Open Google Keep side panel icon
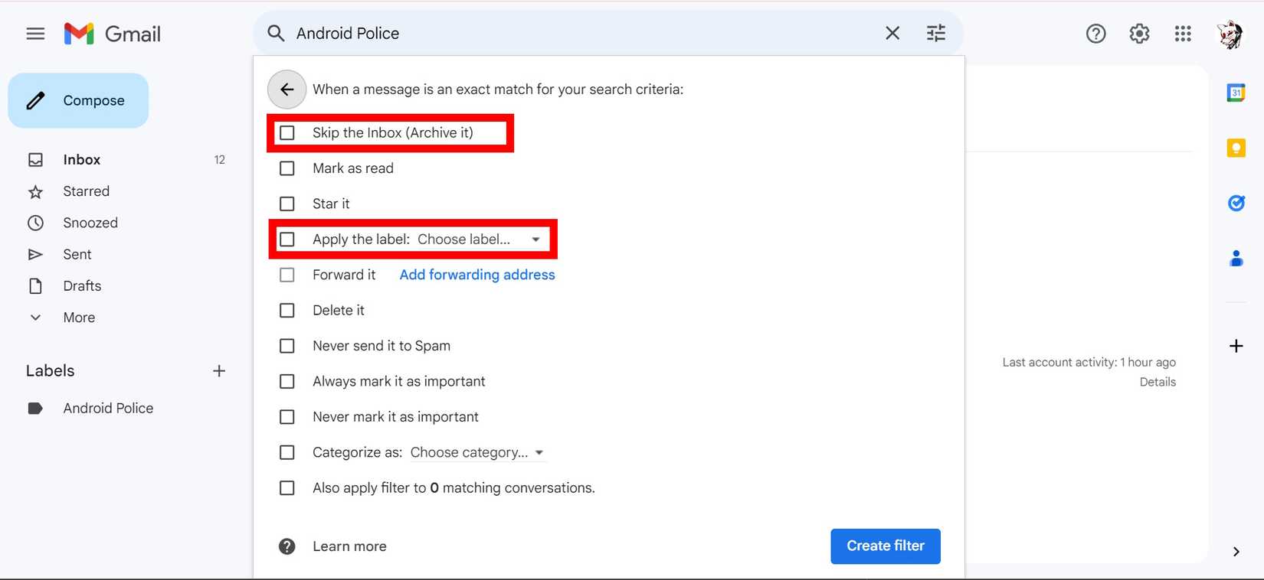1264x580 pixels. pyautogui.click(x=1236, y=148)
